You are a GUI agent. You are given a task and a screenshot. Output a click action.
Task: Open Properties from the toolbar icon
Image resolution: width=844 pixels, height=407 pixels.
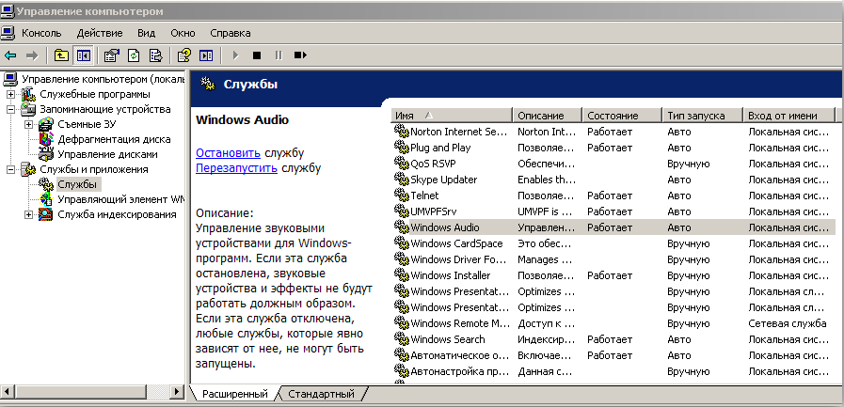[111, 55]
